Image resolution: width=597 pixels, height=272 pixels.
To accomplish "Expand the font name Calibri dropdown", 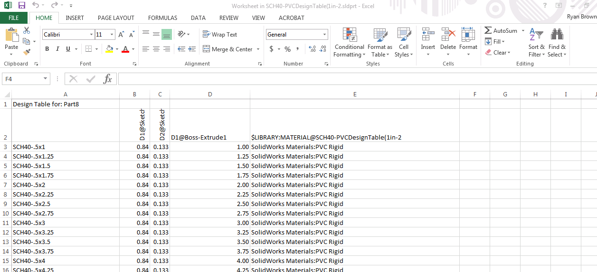I will [x=91, y=35].
